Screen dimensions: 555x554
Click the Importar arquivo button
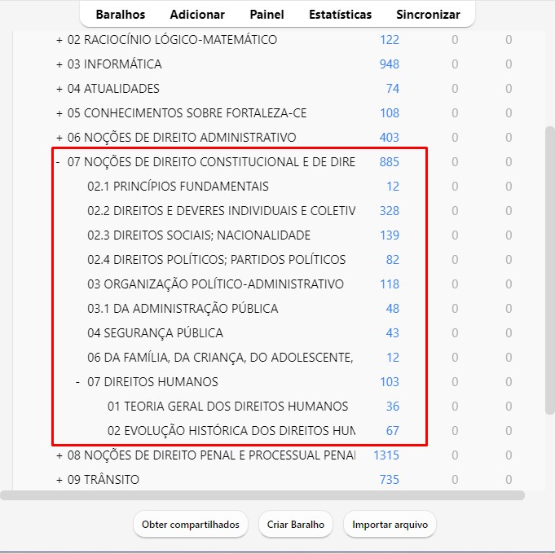click(x=390, y=525)
